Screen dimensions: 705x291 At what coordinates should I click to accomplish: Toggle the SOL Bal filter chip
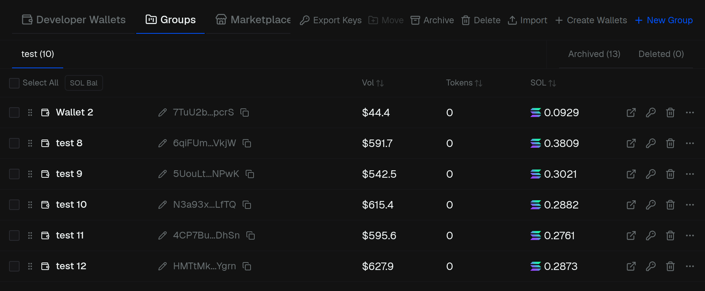84,83
